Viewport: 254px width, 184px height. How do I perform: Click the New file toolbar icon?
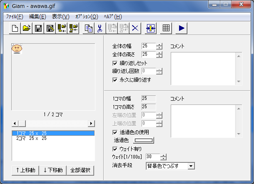click(x=15, y=28)
